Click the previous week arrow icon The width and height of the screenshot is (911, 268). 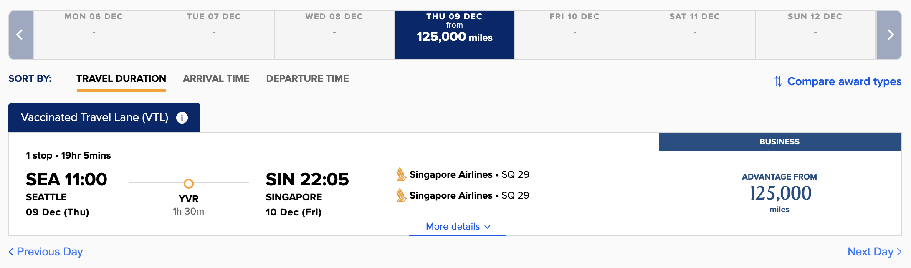[20, 35]
